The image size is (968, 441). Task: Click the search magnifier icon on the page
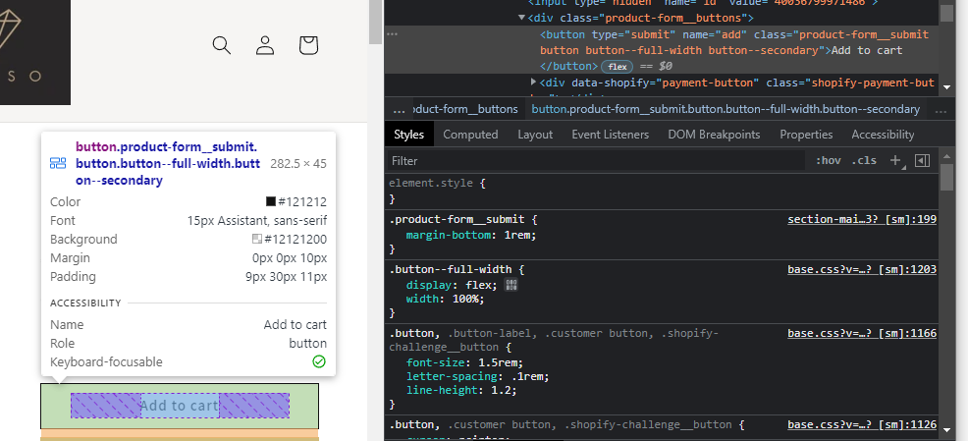pos(222,45)
